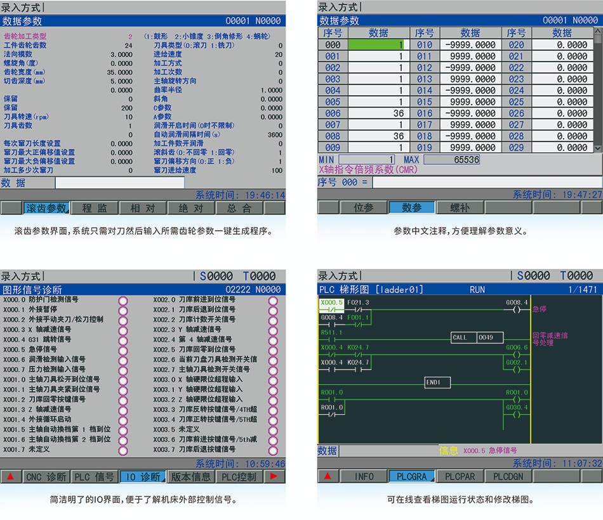Click indicator for X000.1 外接暂停

click(123, 311)
